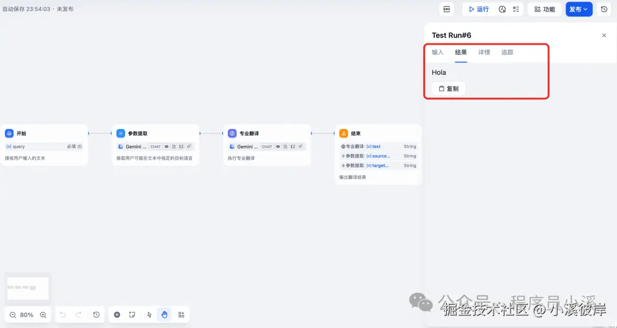Click the 执行专业翻译 description

pos(241,159)
